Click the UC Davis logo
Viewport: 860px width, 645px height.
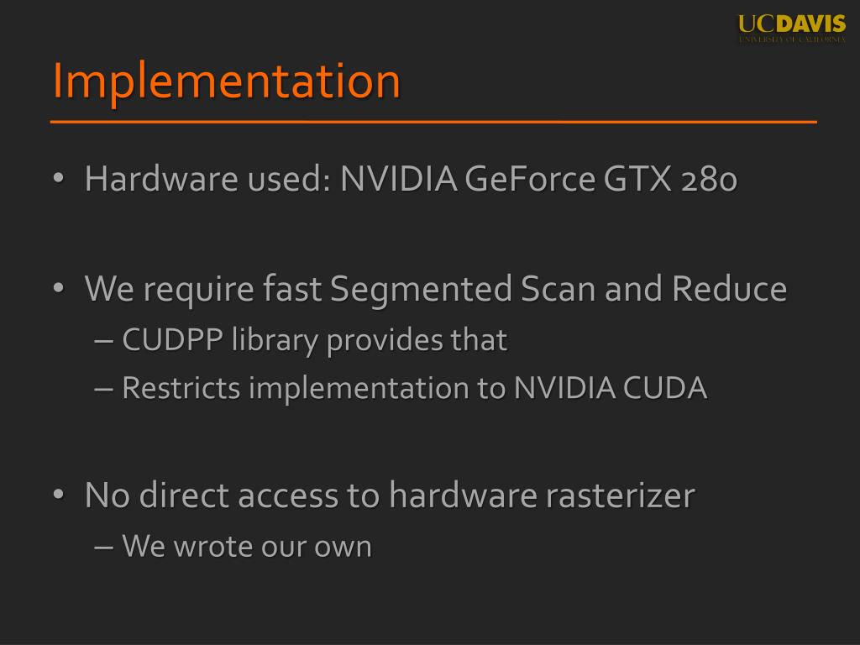791,29
